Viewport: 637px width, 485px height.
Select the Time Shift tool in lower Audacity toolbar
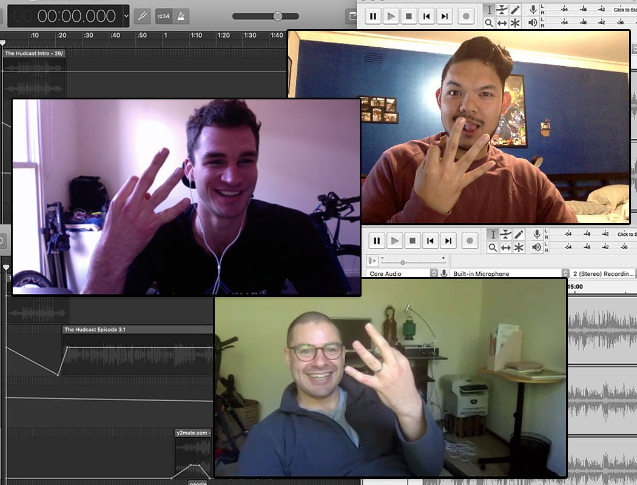tap(506, 247)
